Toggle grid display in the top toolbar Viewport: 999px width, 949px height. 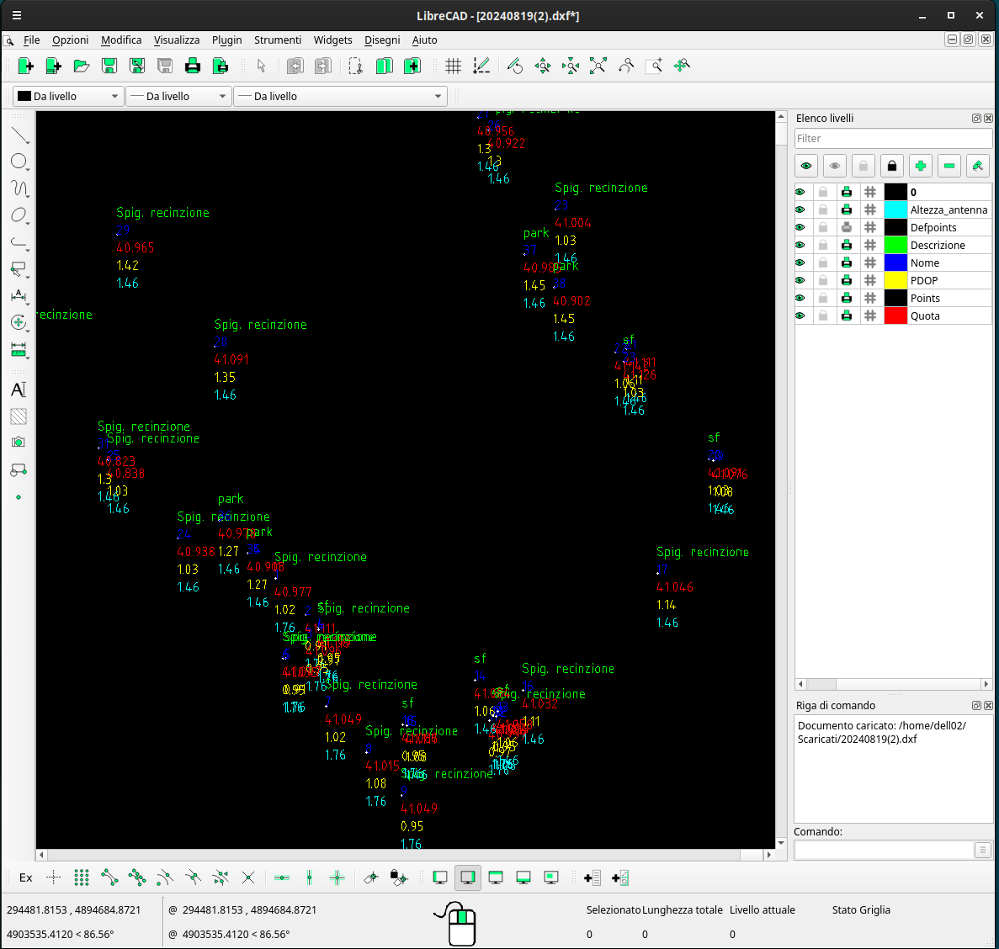tap(453, 66)
